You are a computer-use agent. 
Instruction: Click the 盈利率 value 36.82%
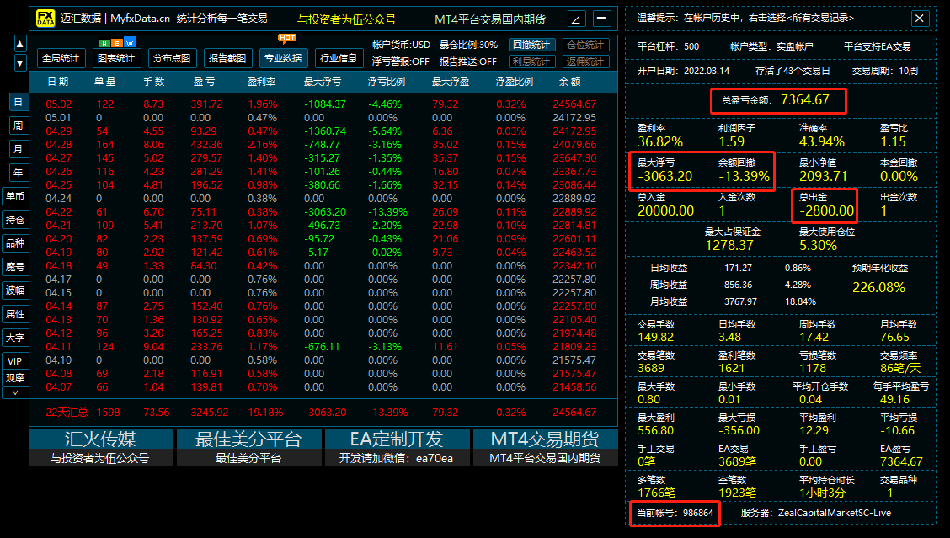(x=659, y=141)
